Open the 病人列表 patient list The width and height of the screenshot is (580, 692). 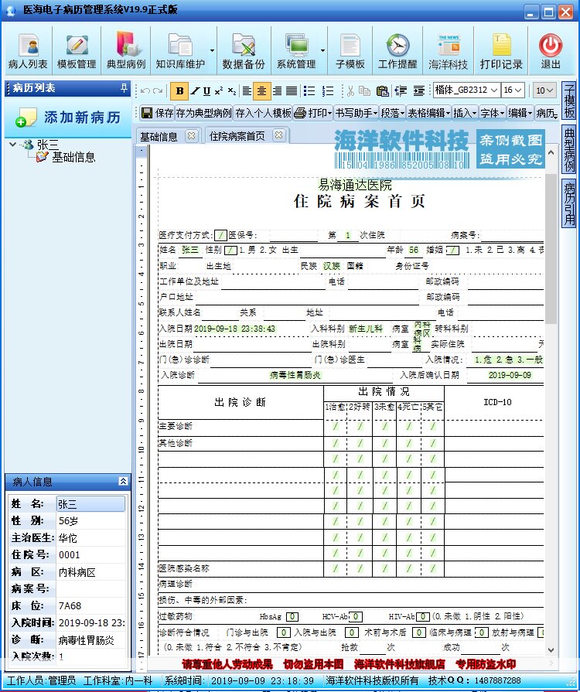point(27,51)
